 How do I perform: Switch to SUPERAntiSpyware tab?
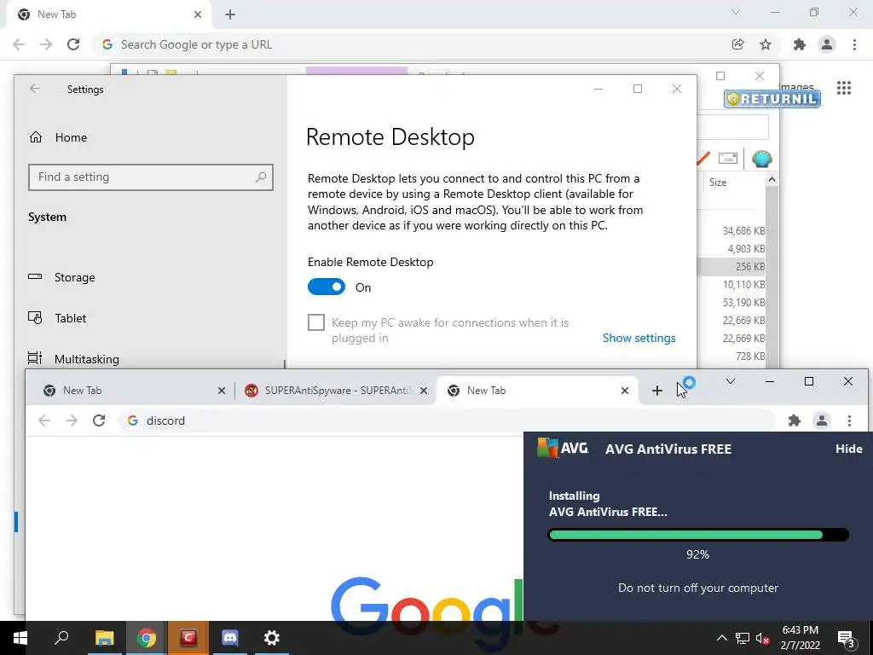click(x=336, y=391)
